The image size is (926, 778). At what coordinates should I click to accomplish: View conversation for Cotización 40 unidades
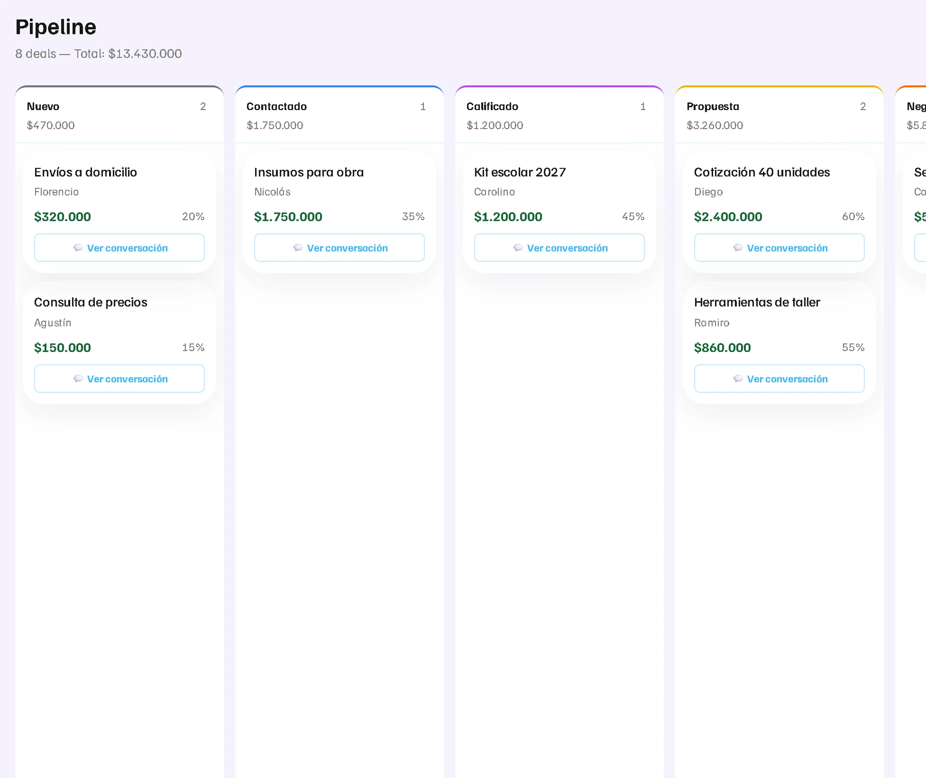tap(779, 247)
